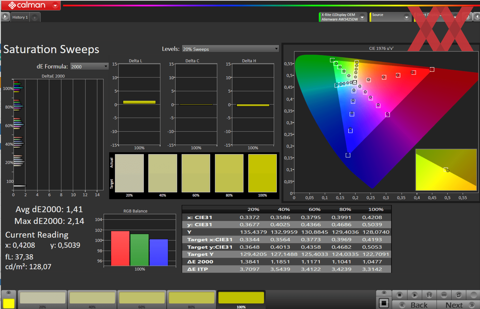480x309 pixels.
Task: Open the dE Formula 2000 dropdown
Action: coord(89,67)
